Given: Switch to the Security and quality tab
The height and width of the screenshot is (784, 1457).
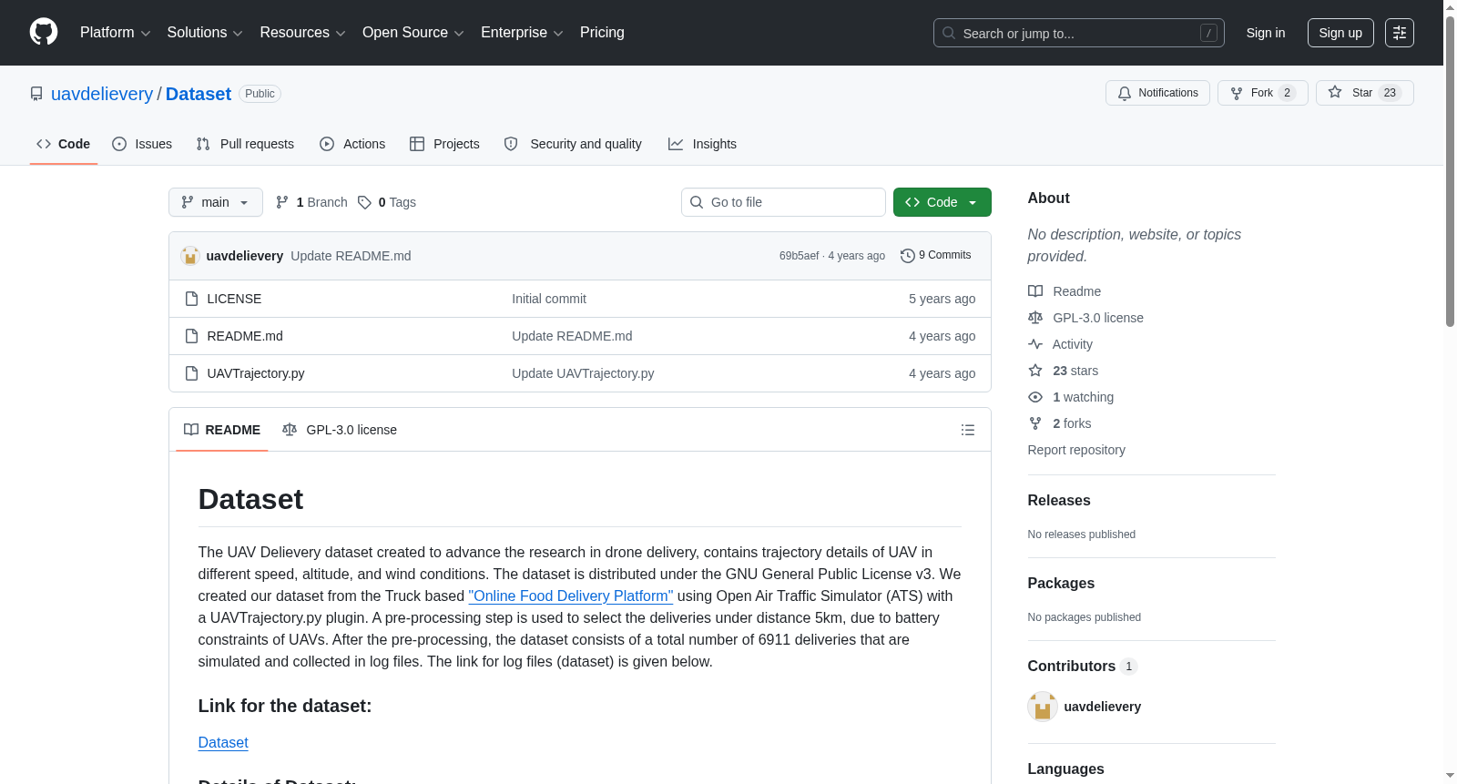Looking at the screenshot, I should tap(573, 144).
